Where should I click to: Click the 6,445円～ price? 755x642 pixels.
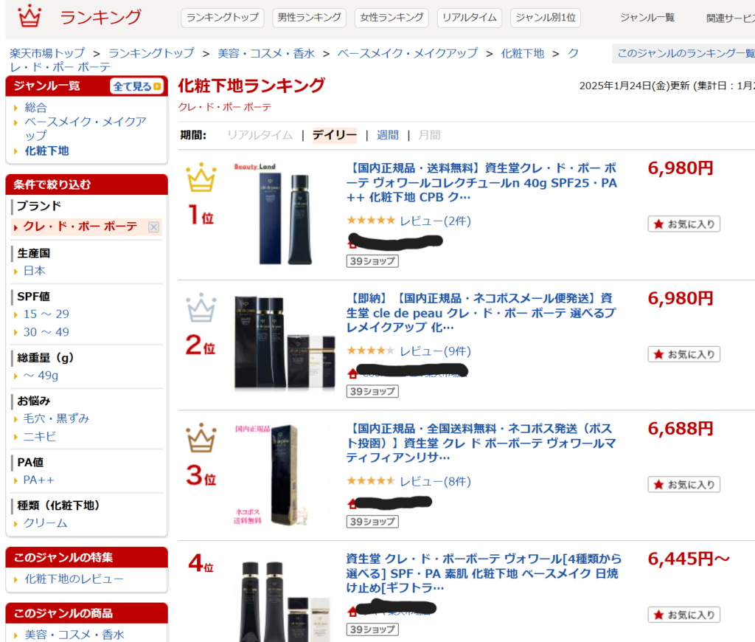(x=689, y=559)
